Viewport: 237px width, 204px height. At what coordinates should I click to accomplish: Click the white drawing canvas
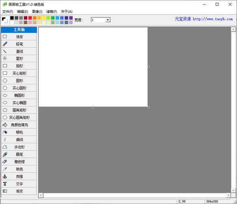tap(93, 67)
